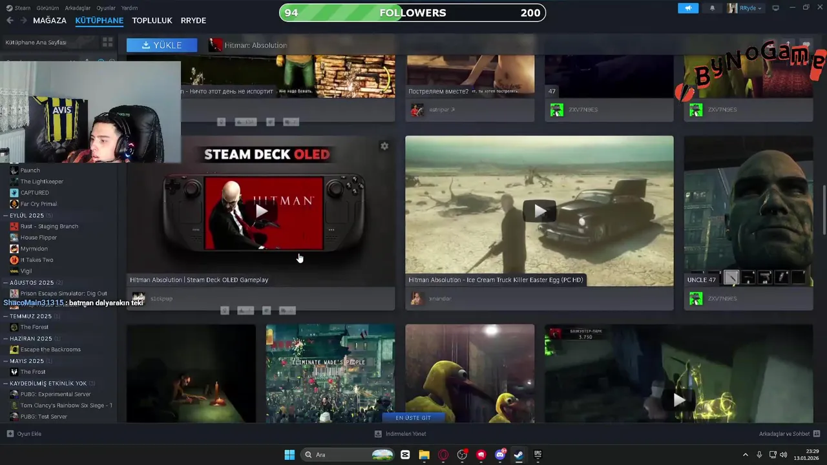Open the notifications bell
The image size is (827, 465).
(x=713, y=8)
